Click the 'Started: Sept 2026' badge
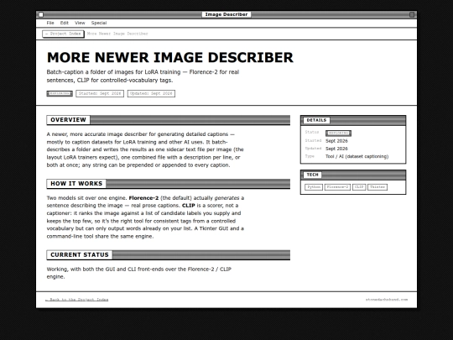The height and width of the screenshot is (340, 453). tap(100, 93)
